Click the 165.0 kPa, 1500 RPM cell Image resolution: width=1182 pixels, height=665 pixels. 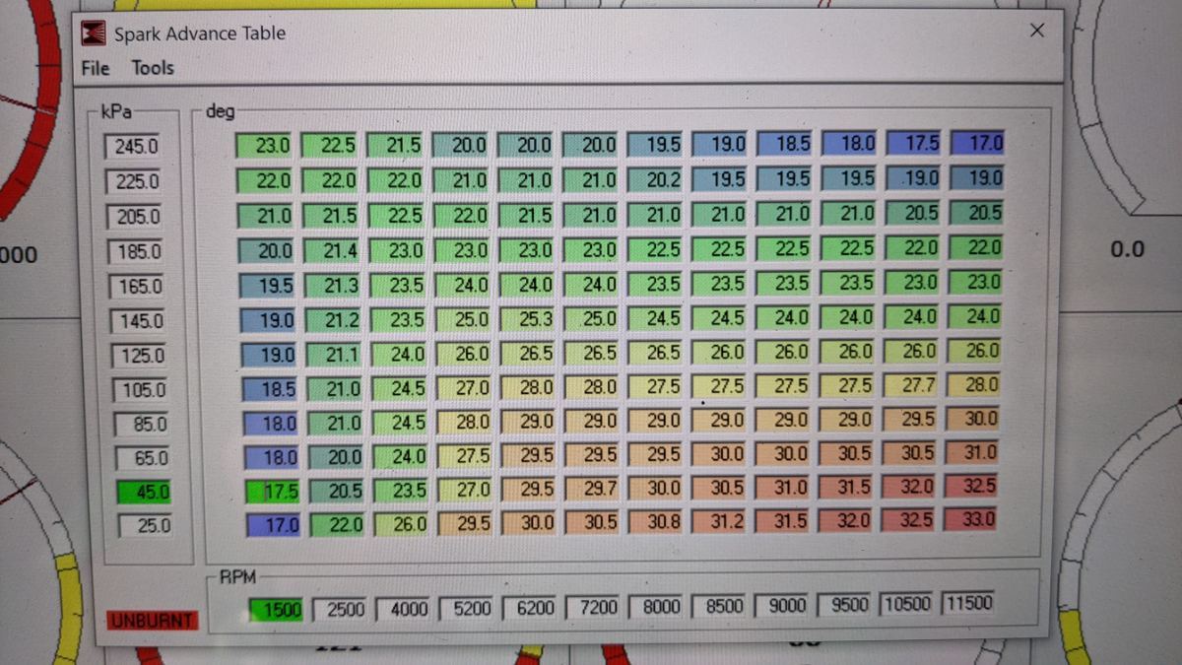click(x=268, y=286)
